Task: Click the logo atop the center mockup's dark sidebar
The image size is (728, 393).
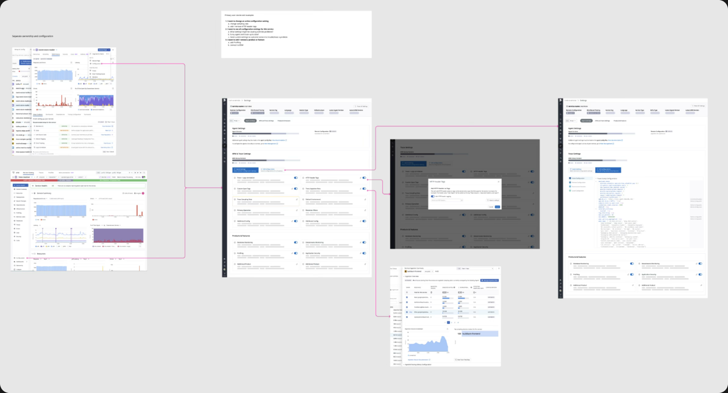Action: (225, 100)
